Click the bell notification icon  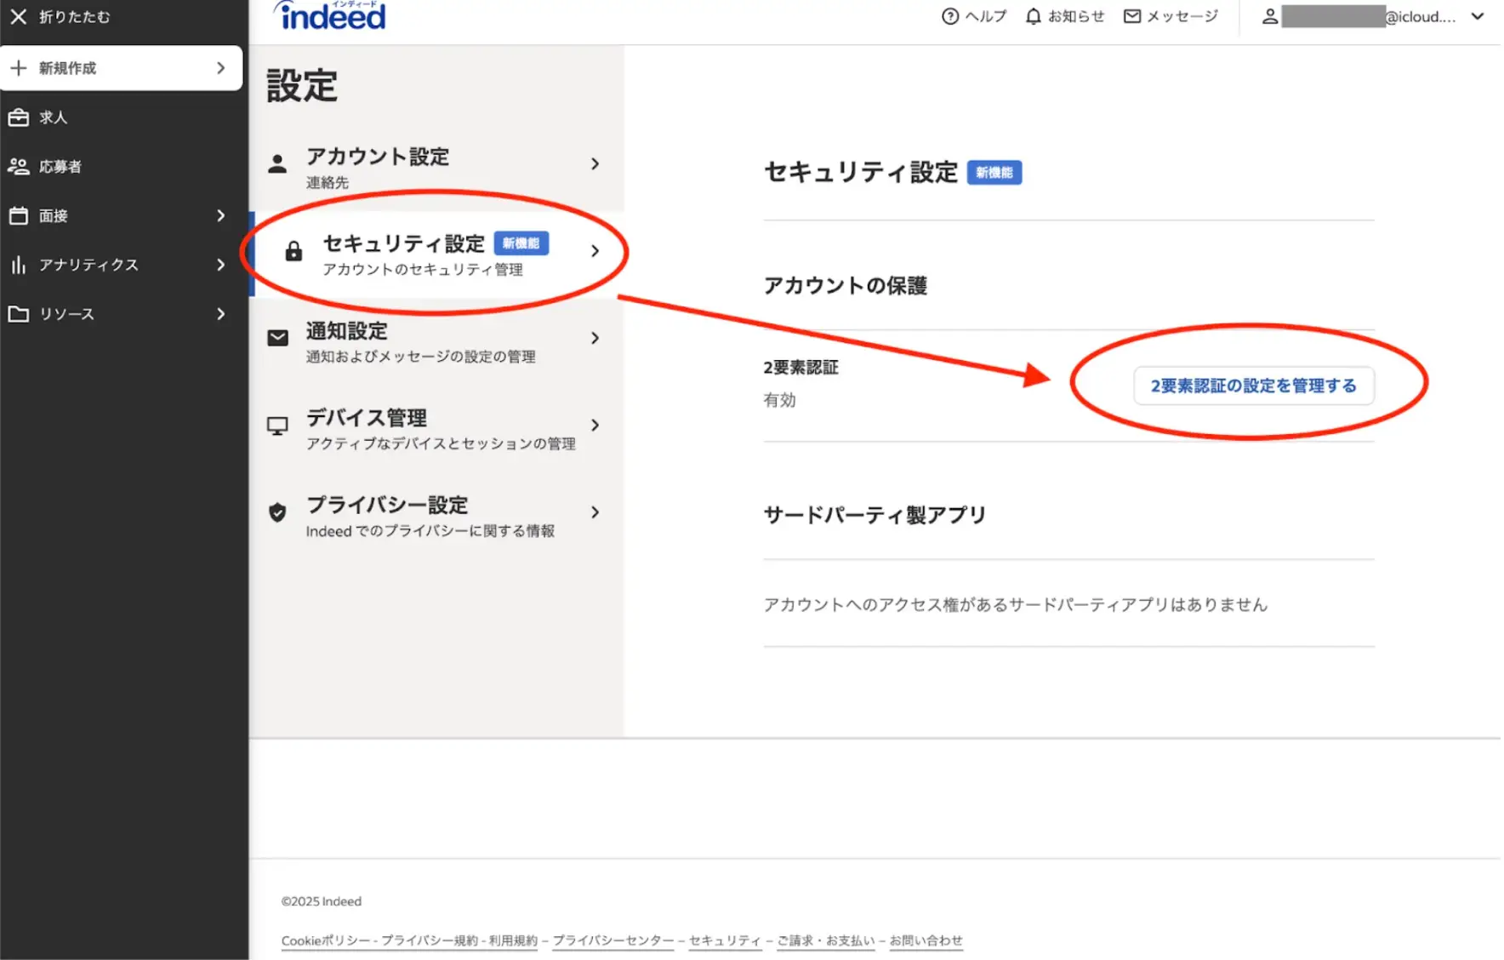tap(1033, 16)
